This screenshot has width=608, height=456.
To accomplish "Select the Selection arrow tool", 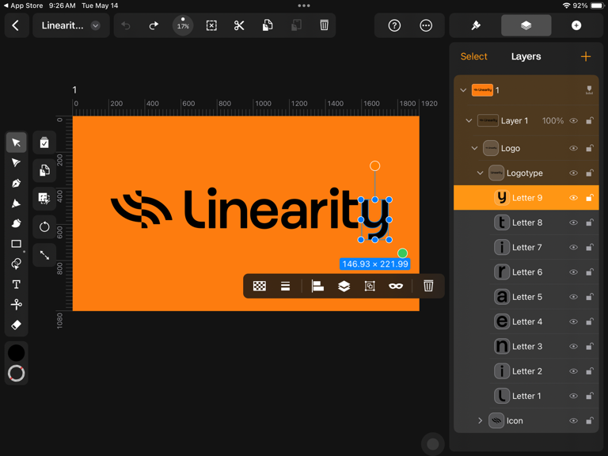I will point(17,142).
